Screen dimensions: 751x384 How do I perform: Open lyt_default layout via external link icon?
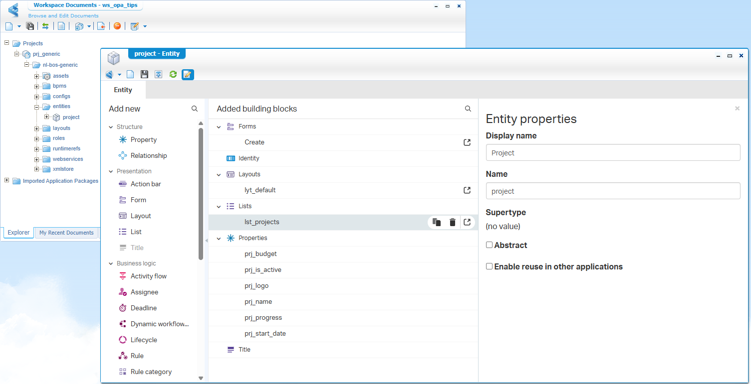[467, 190]
